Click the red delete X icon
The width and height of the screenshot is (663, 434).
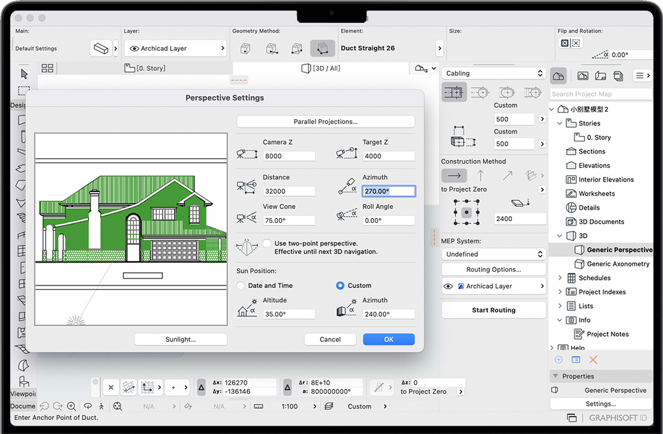click(594, 360)
